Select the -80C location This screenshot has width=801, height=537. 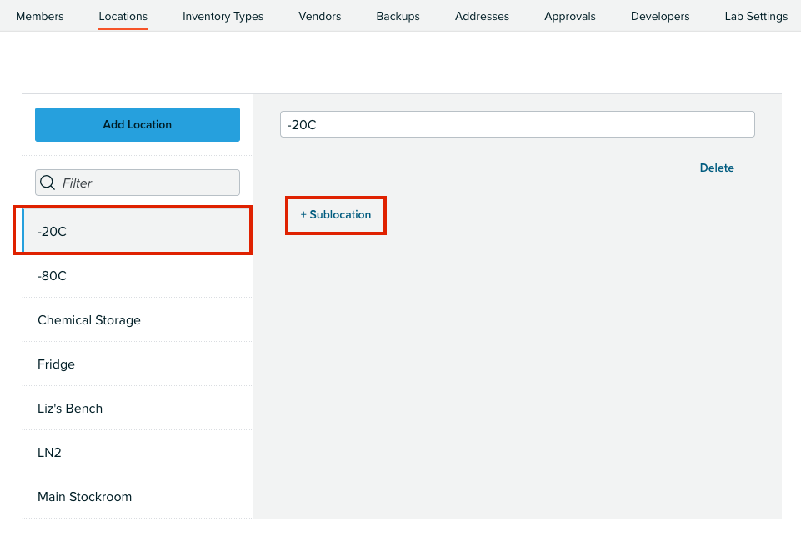coord(137,276)
